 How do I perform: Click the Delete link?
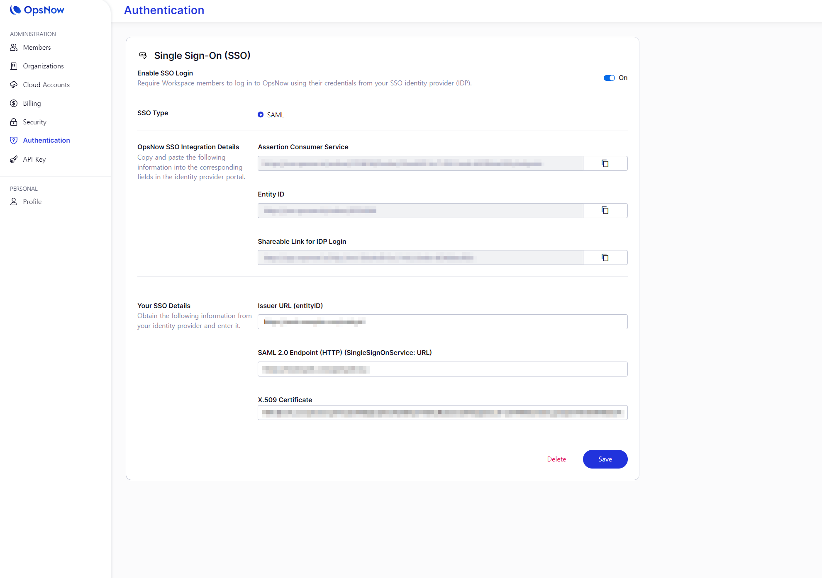click(x=556, y=459)
